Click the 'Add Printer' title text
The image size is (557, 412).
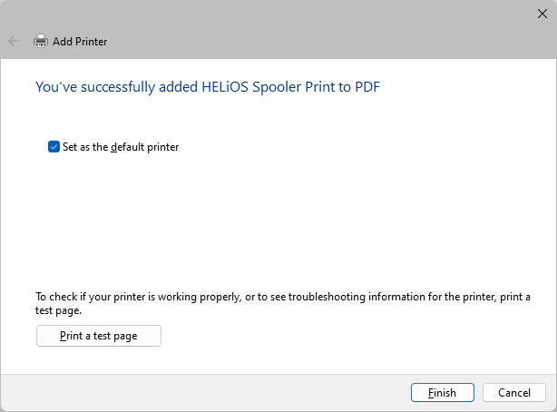point(80,42)
